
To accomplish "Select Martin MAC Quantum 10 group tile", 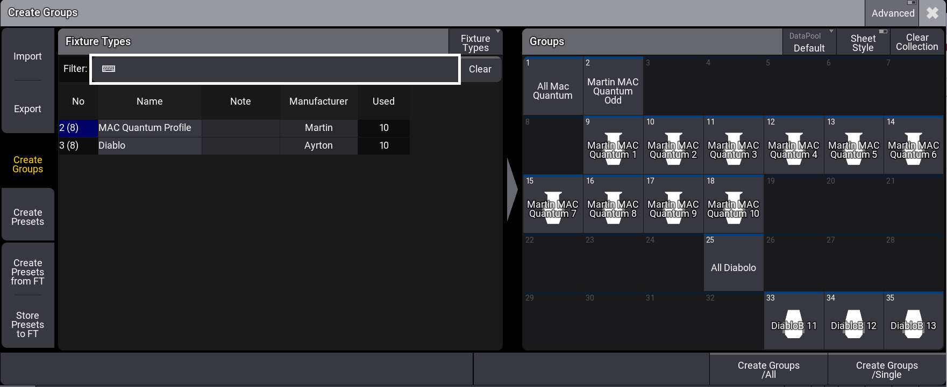I will [733, 205].
